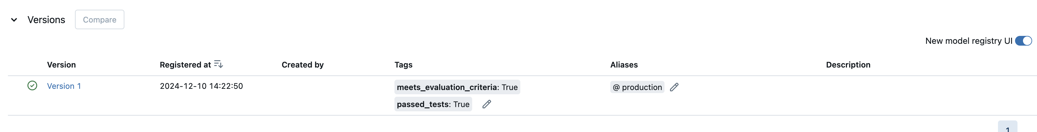Open the Version 1 link
Viewport: 1037px width, 132px height.
click(x=64, y=86)
